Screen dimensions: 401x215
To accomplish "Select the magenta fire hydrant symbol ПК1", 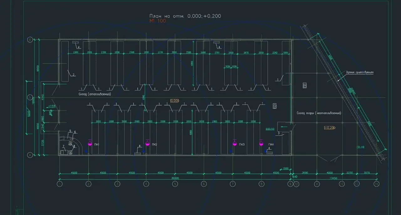I will pos(90,144).
